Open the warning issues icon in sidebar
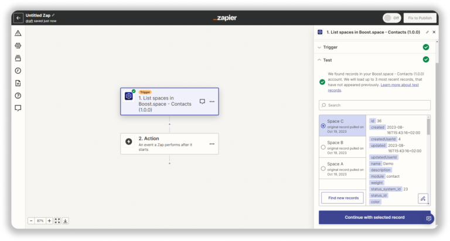This screenshot has width=450, height=241. coord(18,33)
